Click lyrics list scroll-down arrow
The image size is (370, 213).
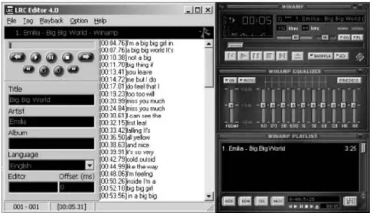[x=209, y=196]
